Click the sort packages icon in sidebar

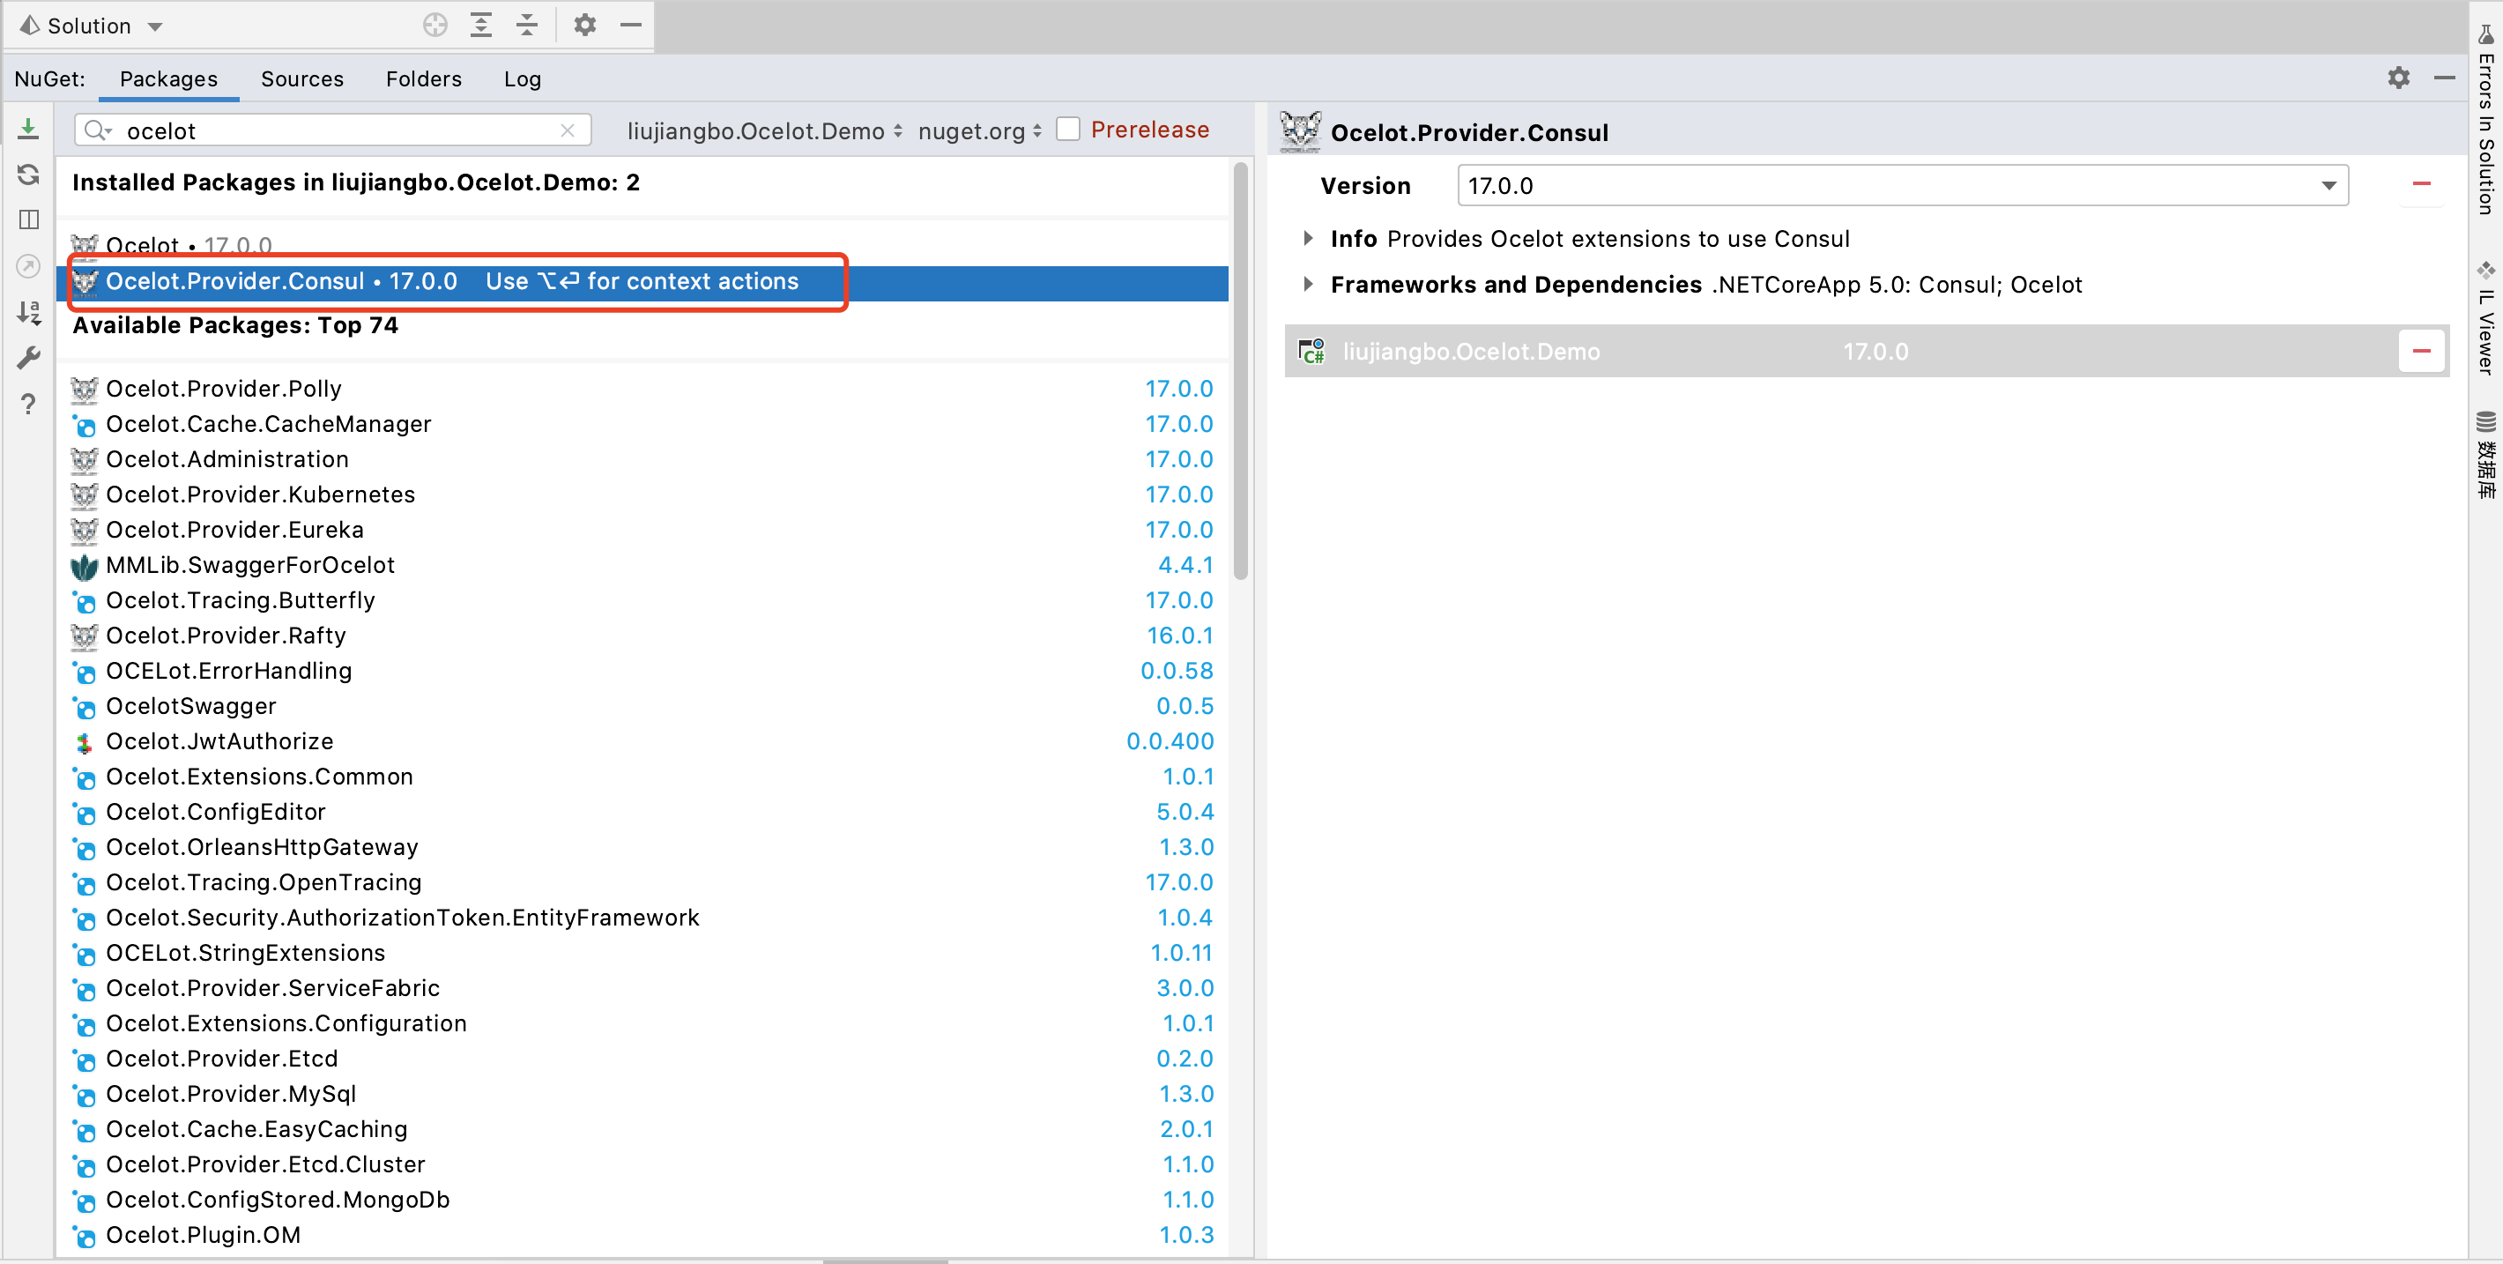click(28, 312)
